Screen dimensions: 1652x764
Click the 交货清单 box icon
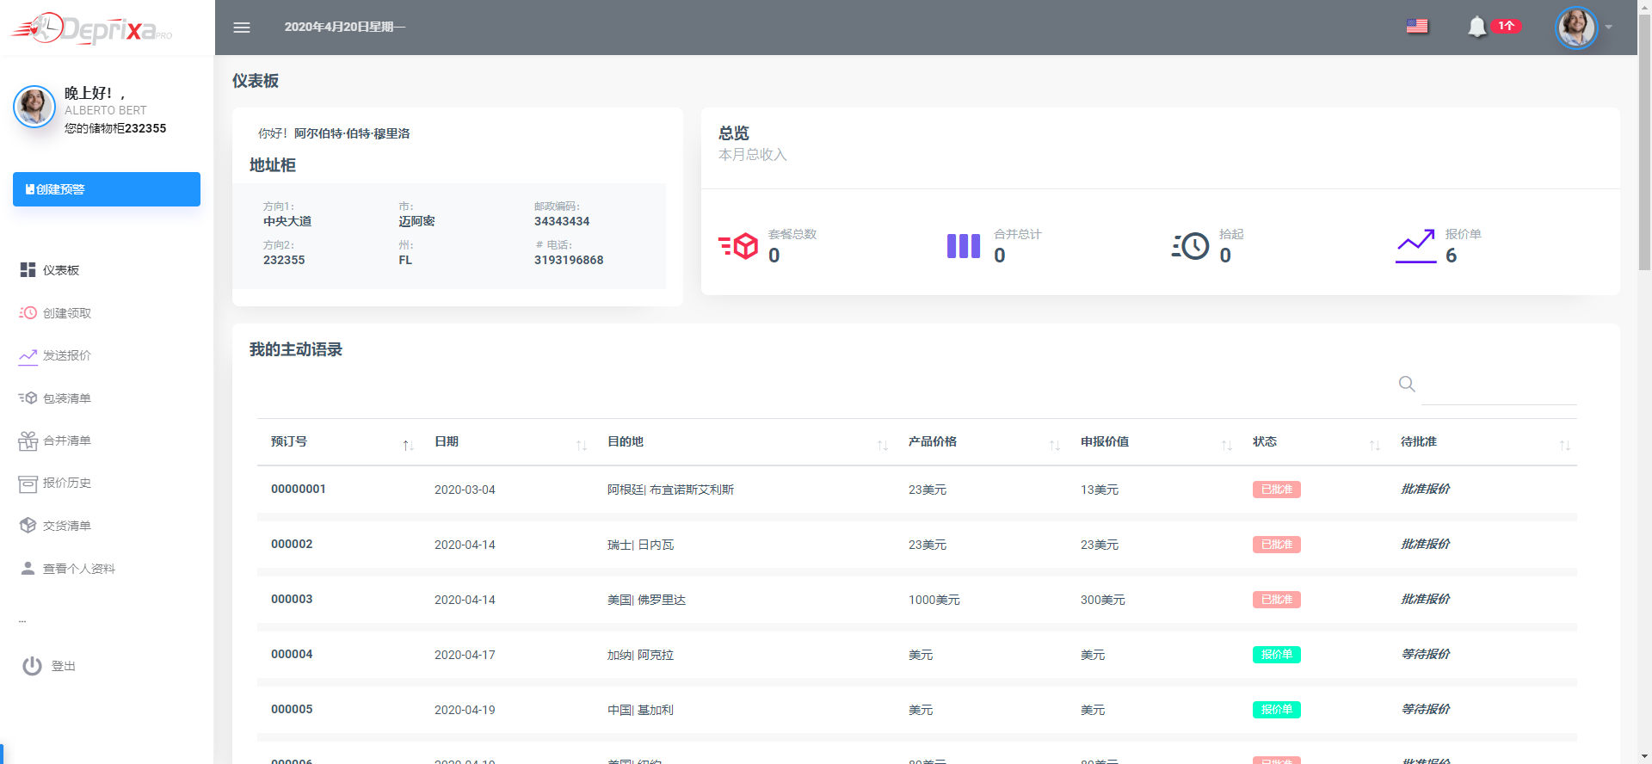click(x=28, y=526)
